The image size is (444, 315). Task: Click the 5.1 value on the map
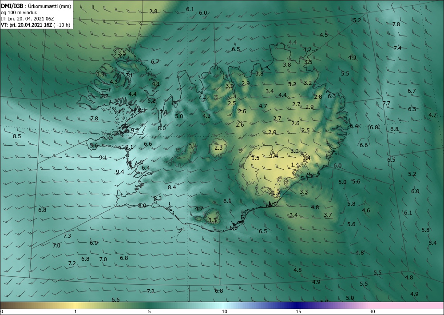(305, 179)
